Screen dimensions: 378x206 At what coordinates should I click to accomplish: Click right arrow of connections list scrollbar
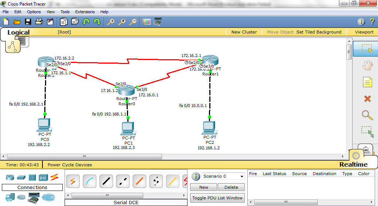click(x=184, y=195)
